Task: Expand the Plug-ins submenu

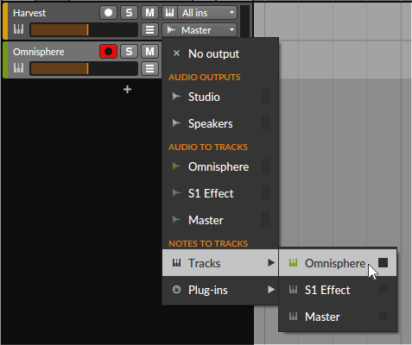Action: click(220, 290)
